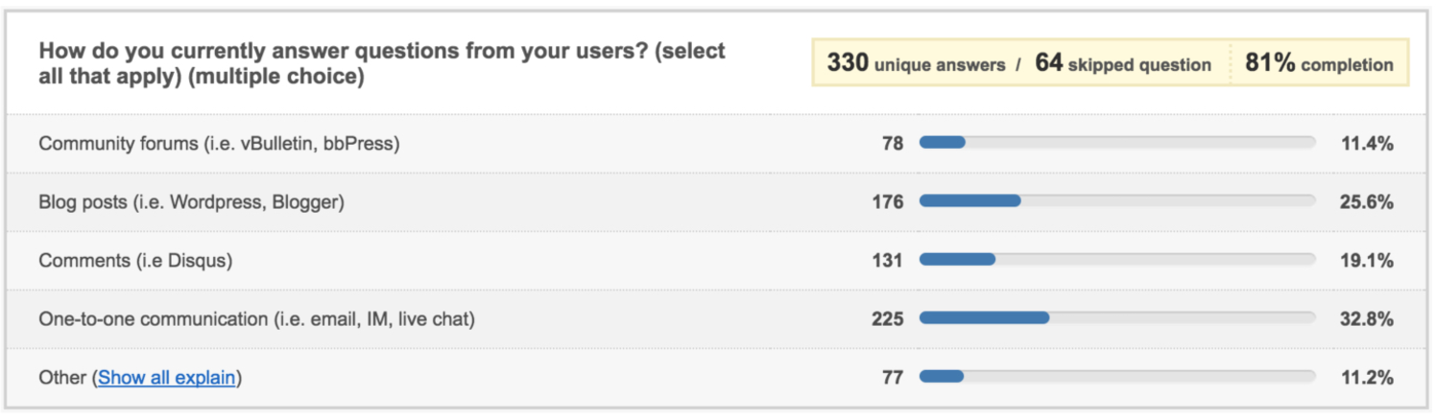The width and height of the screenshot is (1436, 420).
Task: Click the Comments progress bar
Action: click(1117, 260)
